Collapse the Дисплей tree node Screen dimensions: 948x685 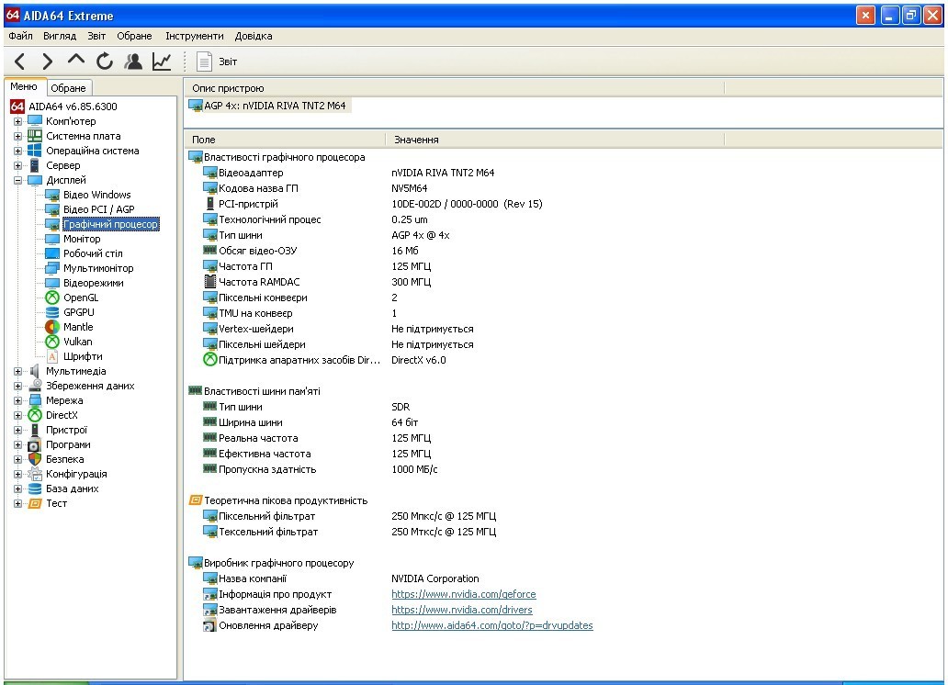click(17, 180)
